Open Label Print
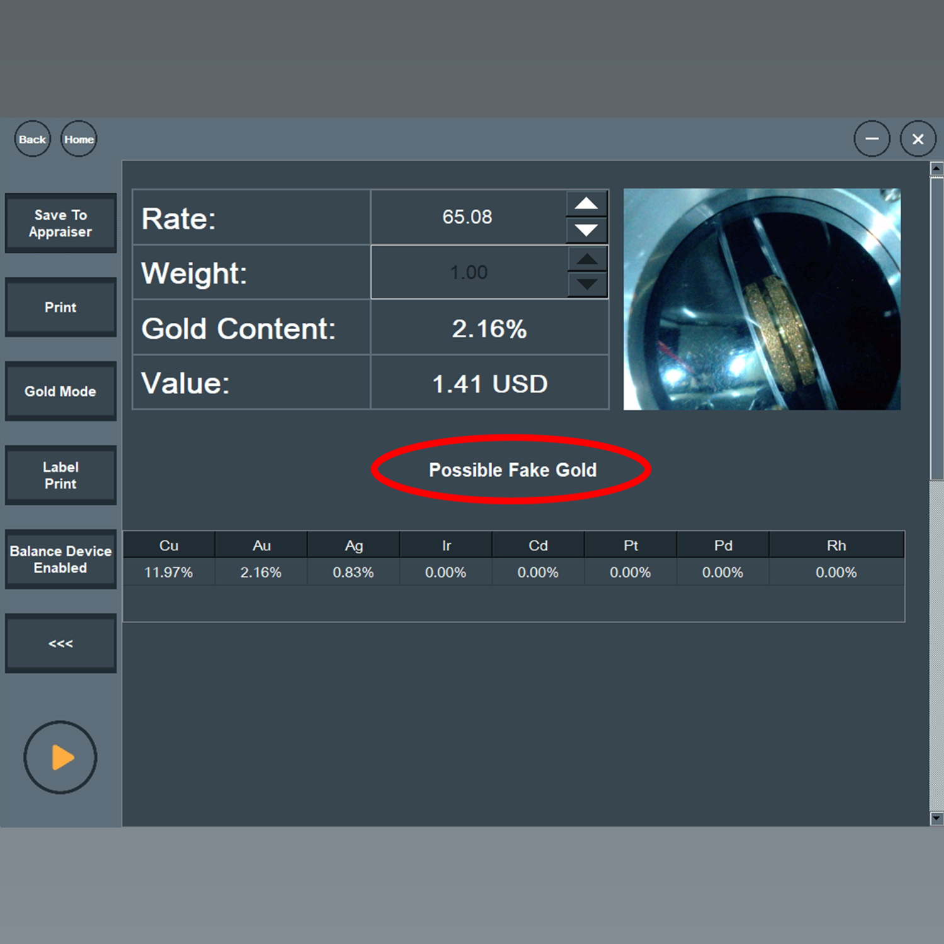The width and height of the screenshot is (944, 944). point(60,475)
